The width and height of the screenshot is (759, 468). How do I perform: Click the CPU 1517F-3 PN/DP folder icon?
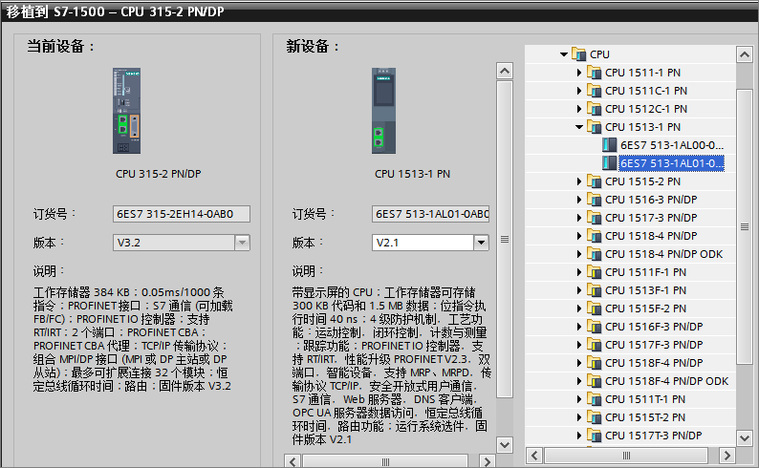click(x=594, y=345)
